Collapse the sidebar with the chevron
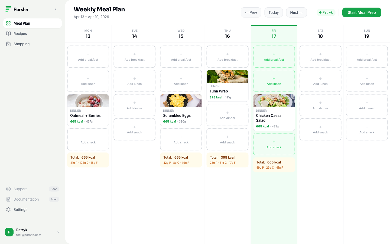The image size is (390, 244). [56, 9]
